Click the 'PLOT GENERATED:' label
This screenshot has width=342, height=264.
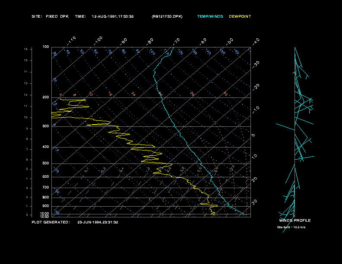51,222
